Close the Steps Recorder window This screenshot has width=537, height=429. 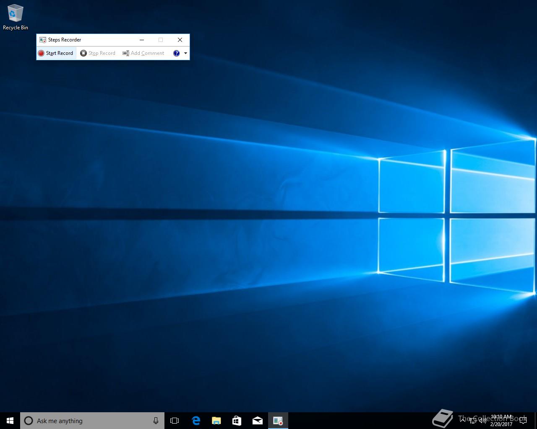tap(180, 40)
